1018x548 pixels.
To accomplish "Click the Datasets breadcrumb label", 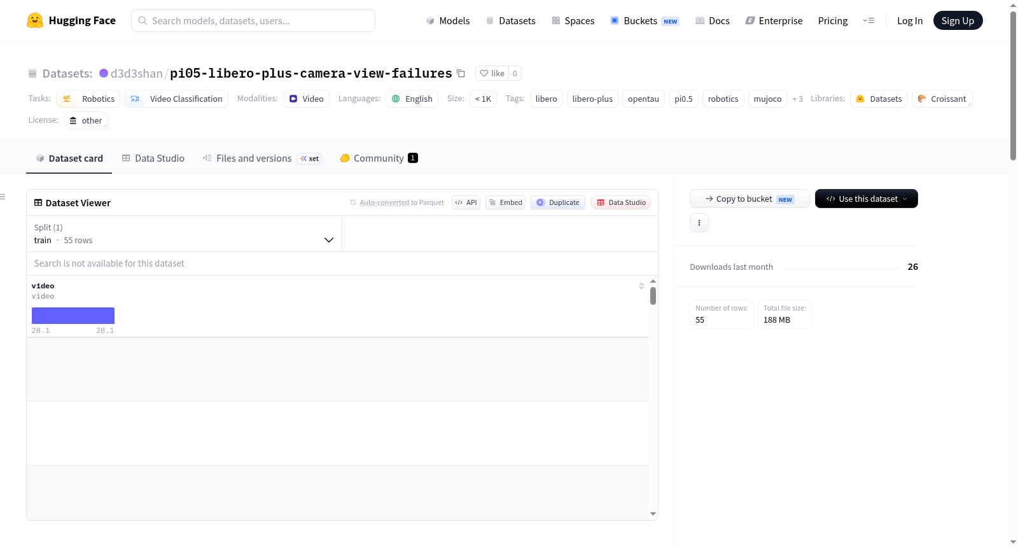I will pos(67,73).
